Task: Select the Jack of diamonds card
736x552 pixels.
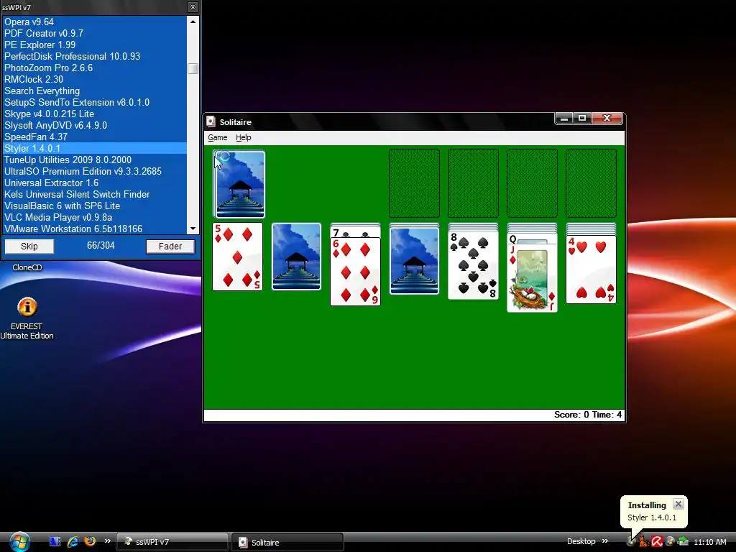Action: tap(532, 278)
